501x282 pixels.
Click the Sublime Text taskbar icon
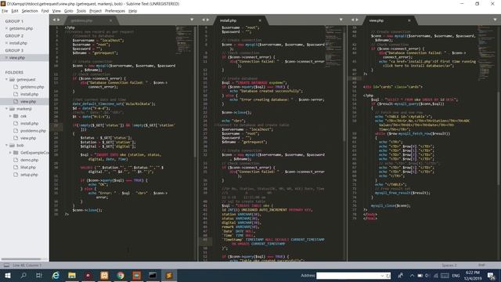coord(169,275)
